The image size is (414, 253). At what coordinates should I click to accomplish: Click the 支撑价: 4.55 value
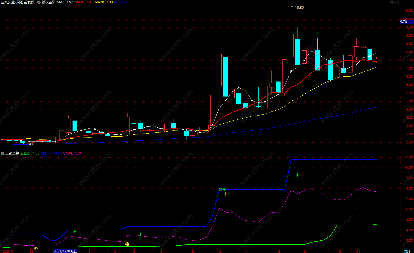[x=30, y=153]
